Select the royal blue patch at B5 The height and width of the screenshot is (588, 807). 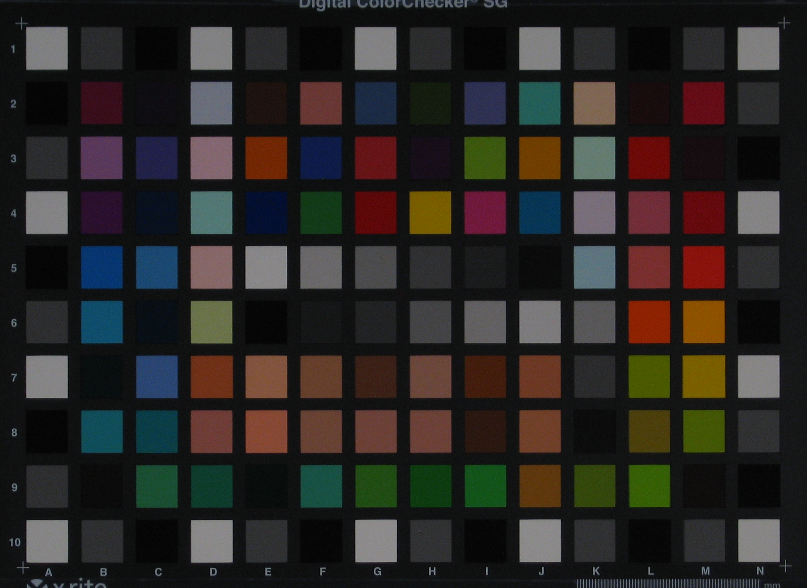101,267
